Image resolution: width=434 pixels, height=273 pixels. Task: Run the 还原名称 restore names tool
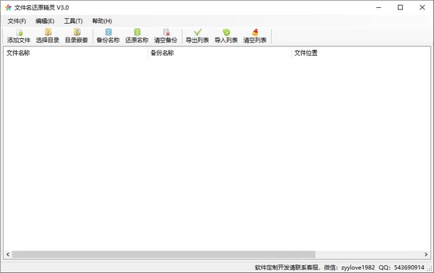[x=137, y=36]
